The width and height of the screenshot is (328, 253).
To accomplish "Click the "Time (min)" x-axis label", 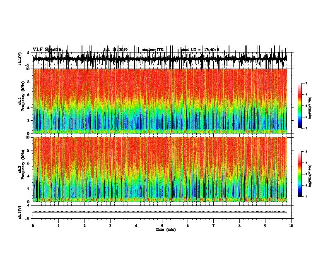I will pyautogui.click(x=166, y=229).
